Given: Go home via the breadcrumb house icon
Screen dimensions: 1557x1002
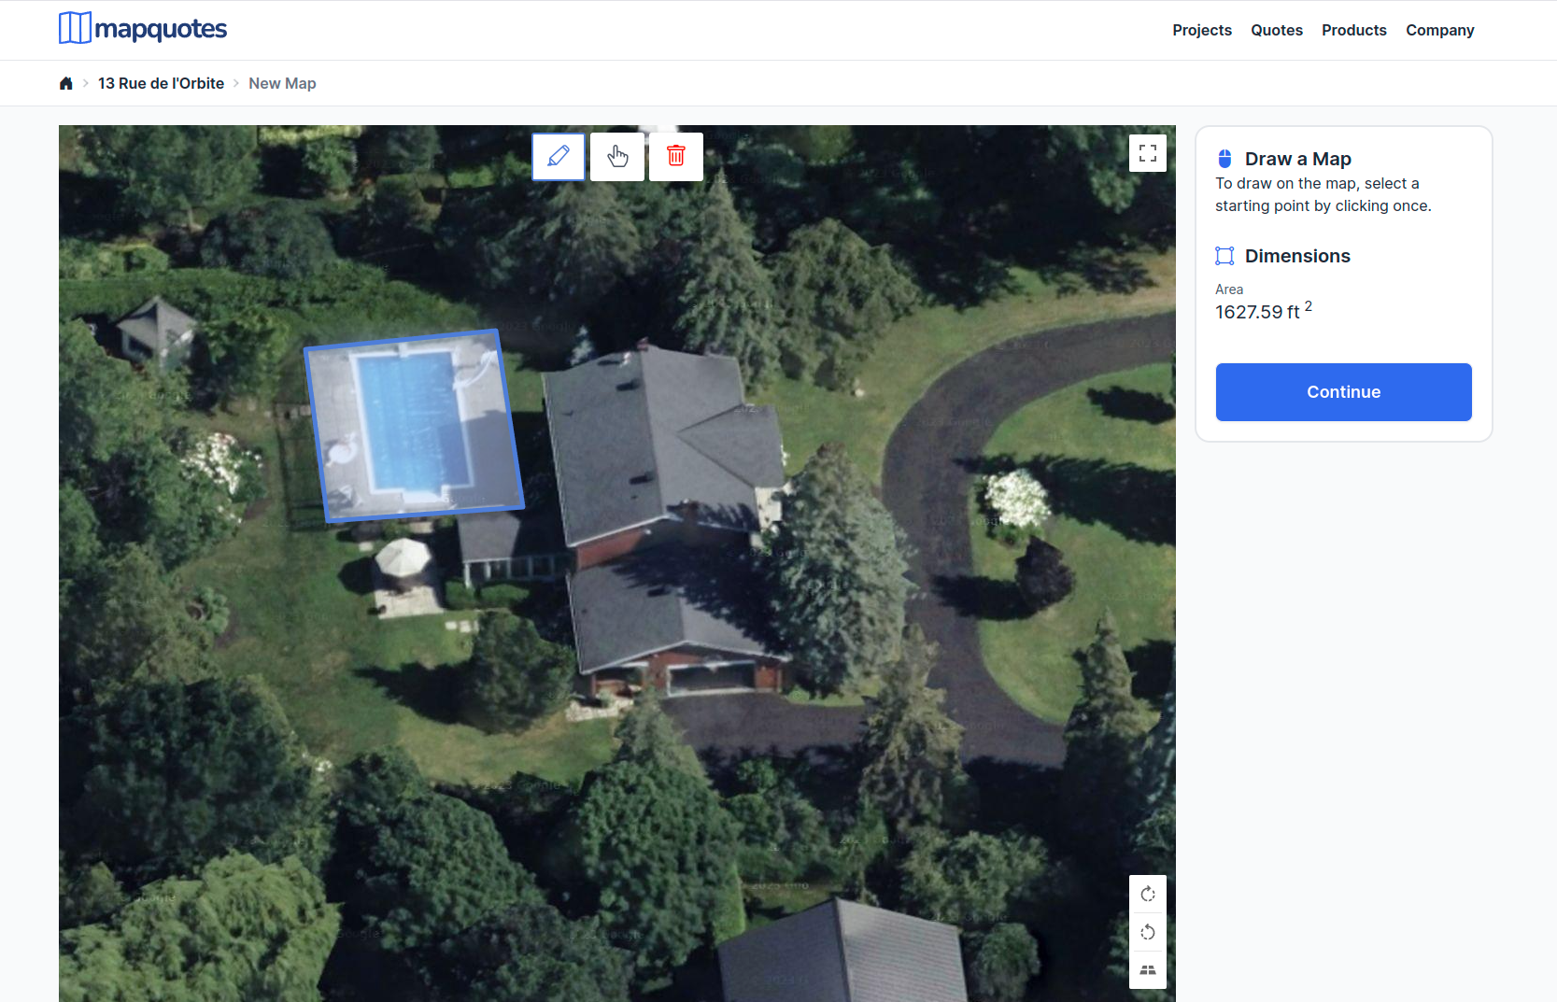Looking at the screenshot, I should [65, 83].
